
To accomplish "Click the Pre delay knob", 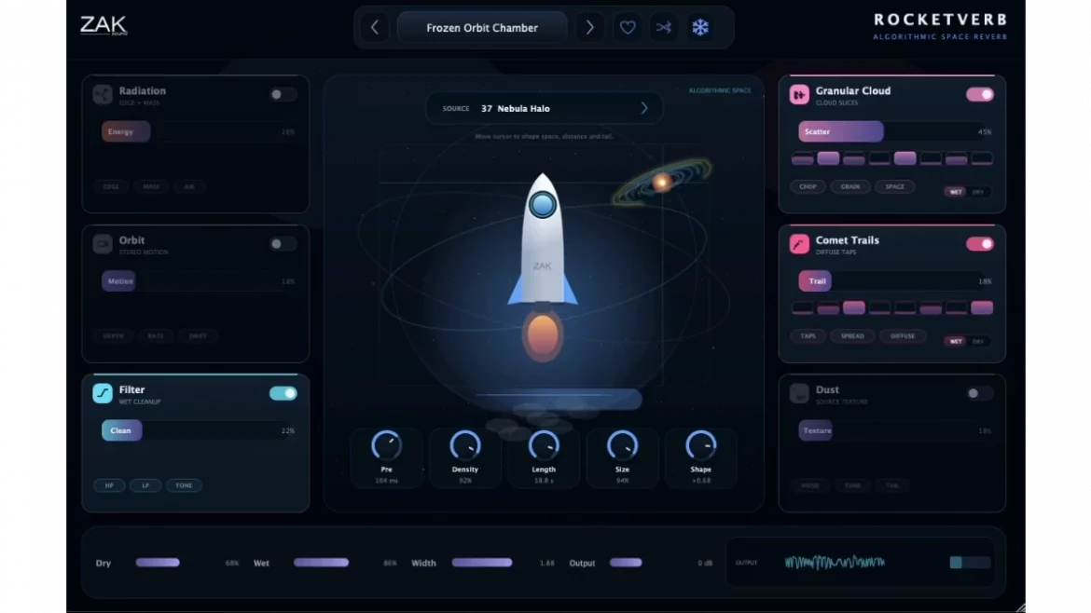I will 386,446.
